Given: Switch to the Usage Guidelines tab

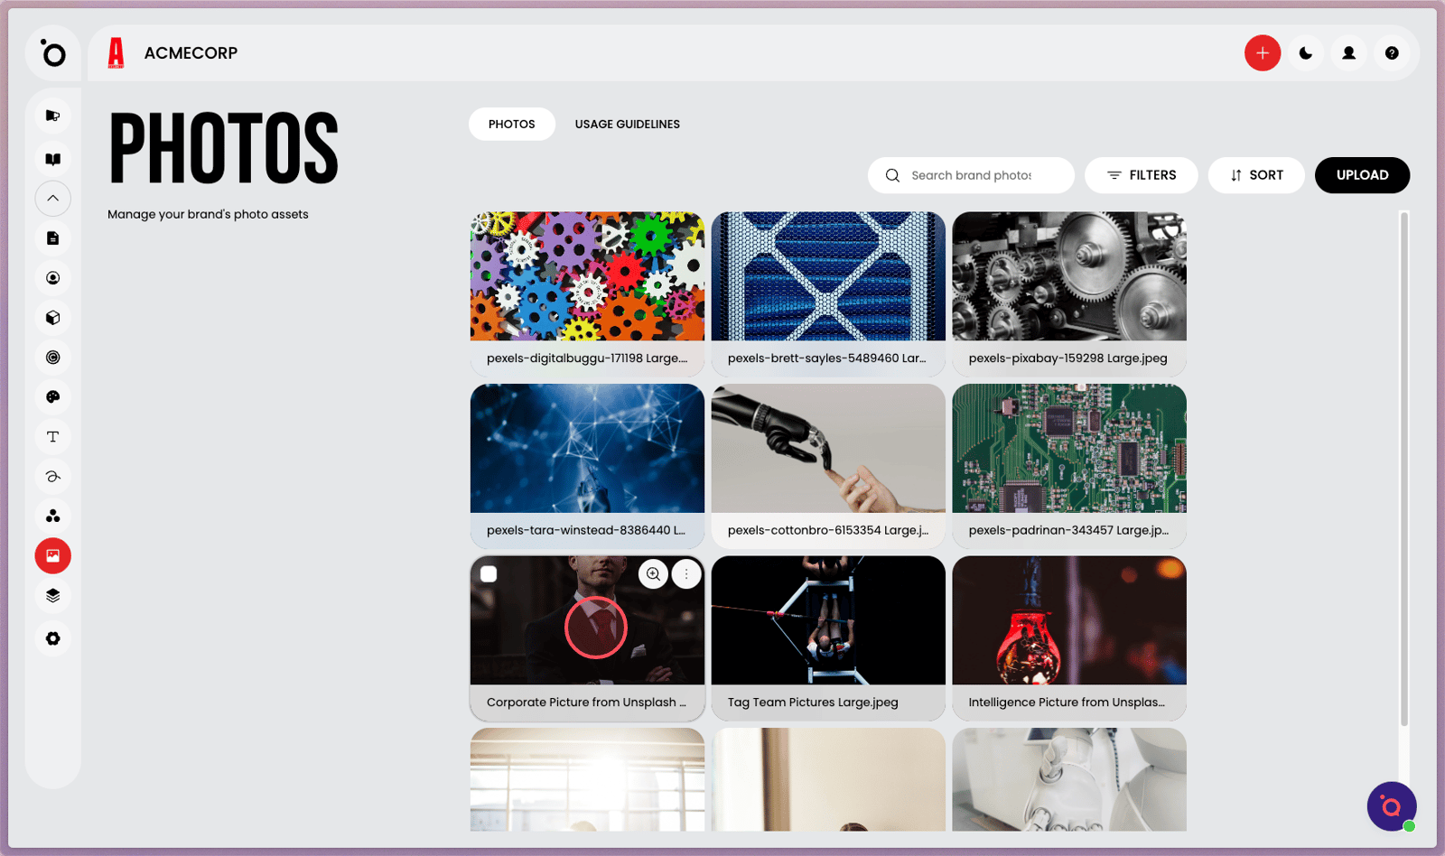Looking at the screenshot, I should 628,125.
